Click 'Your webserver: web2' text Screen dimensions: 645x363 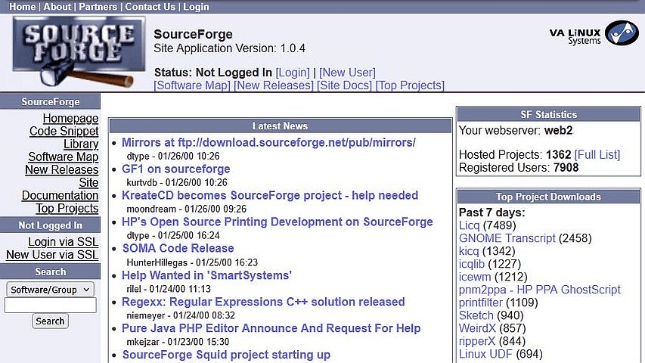coord(516,131)
